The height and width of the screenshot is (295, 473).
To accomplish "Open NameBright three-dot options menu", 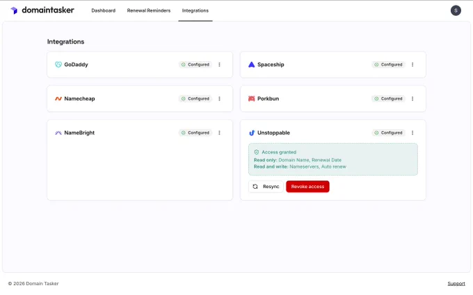I will point(219,133).
